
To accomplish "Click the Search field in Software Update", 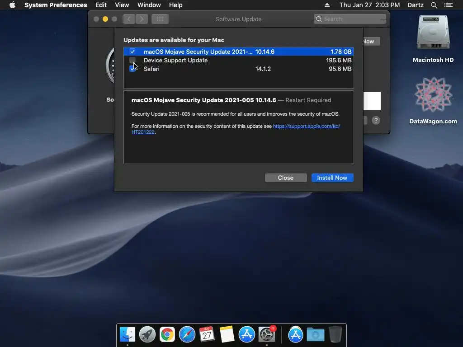I will (350, 19).
